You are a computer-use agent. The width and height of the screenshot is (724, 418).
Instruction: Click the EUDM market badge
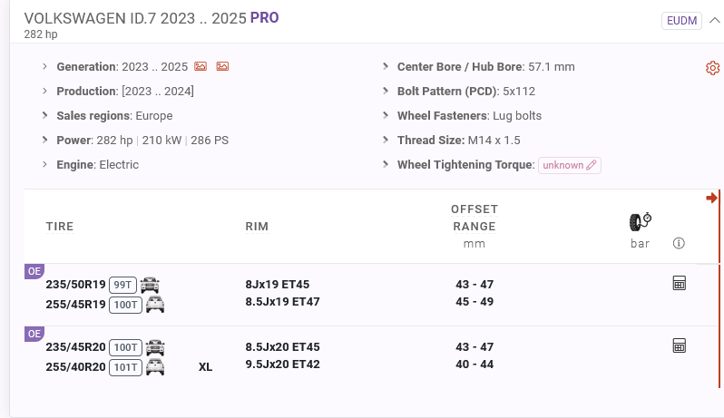click(682, 21)
